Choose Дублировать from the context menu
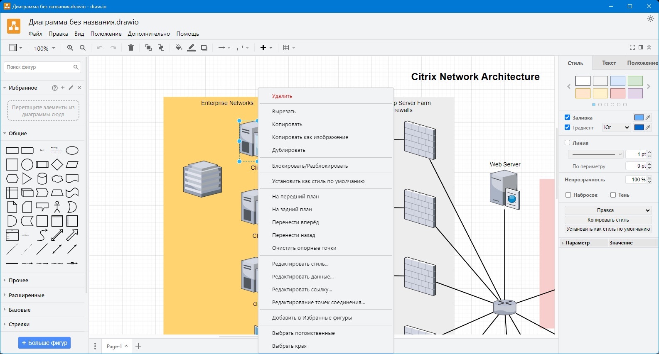 pos(288,150)
